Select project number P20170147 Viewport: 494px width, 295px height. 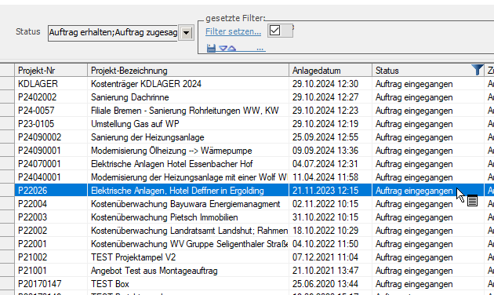(39, 284)
